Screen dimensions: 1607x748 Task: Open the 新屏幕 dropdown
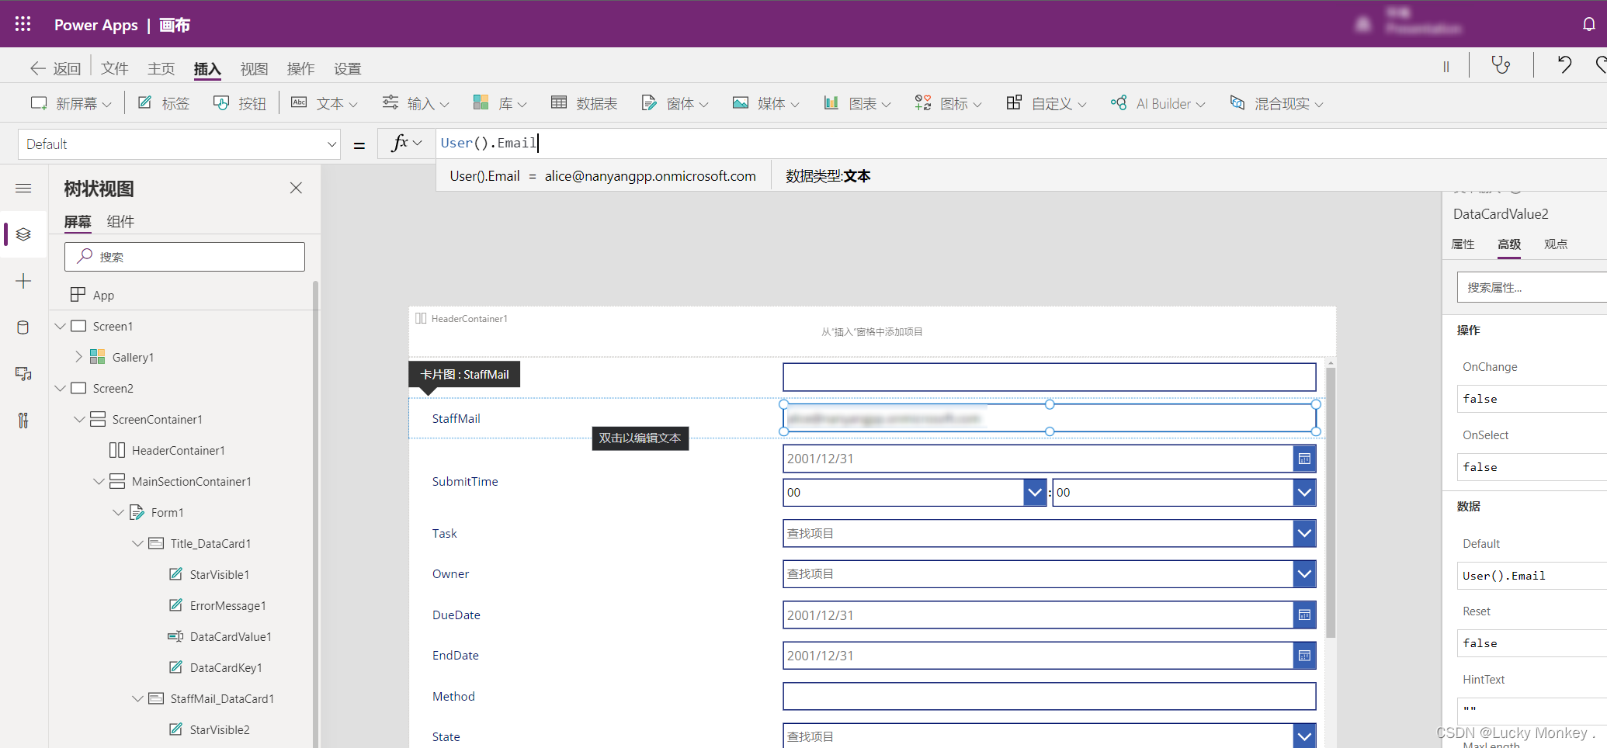coord(71,103)
